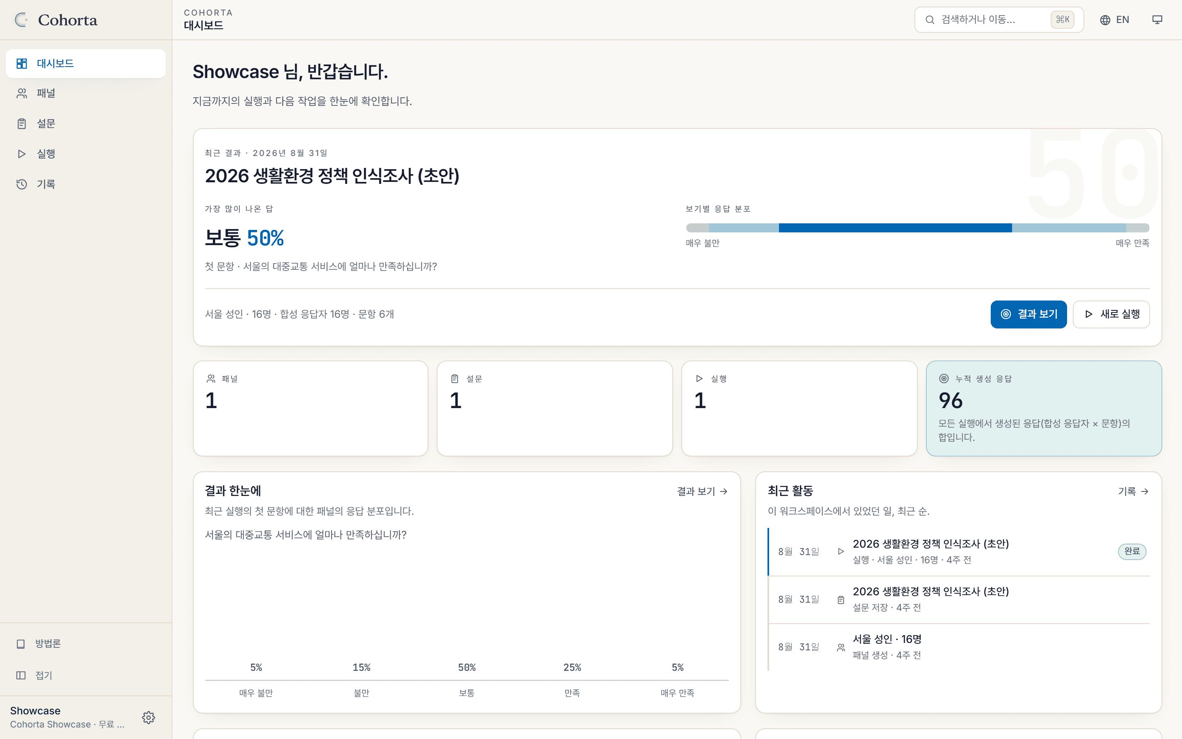This screenshot has height=739, width=1182.
Task: Focus the 검색하거나 이동 search field
Action: 999,20
